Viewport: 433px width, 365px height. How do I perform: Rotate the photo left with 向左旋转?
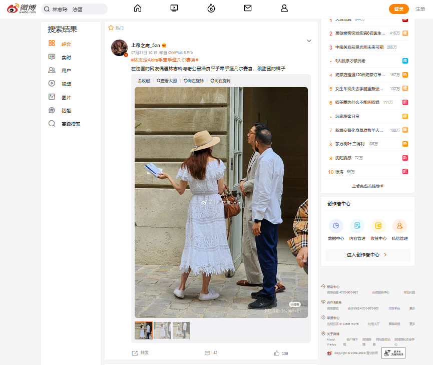pyautogui.click(x=194, y=81)
